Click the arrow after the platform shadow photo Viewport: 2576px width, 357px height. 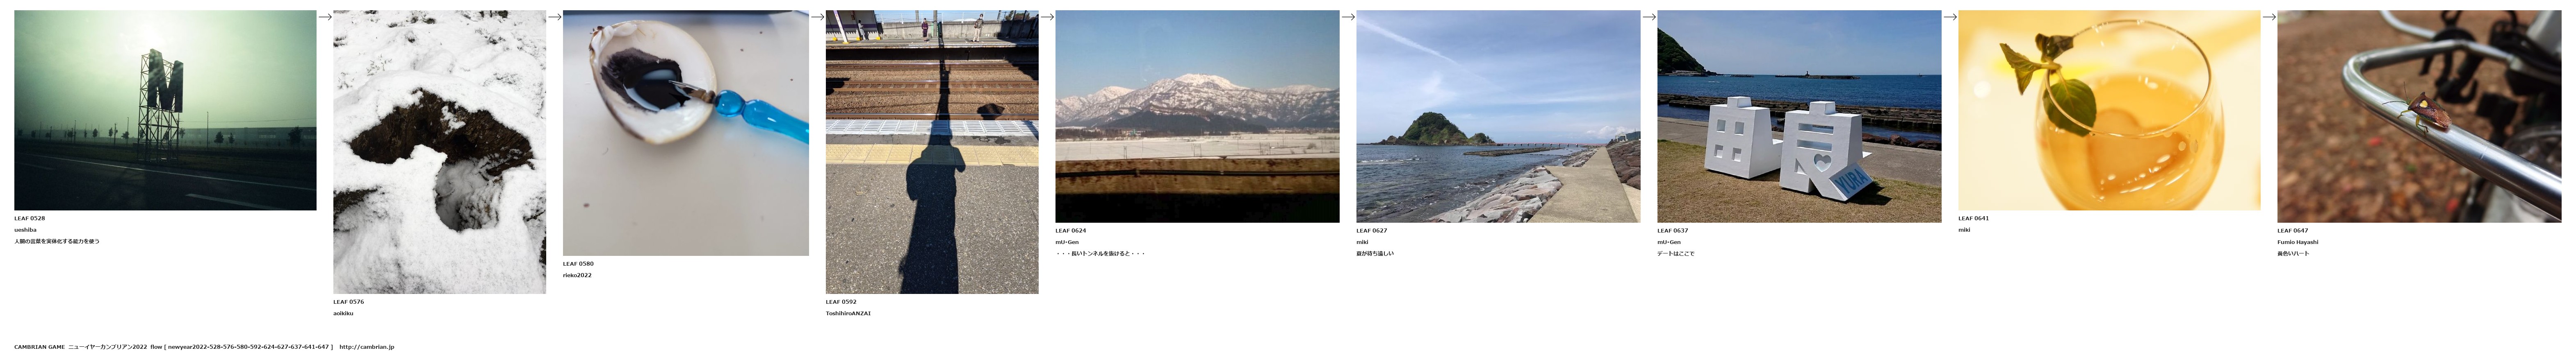1047,17
